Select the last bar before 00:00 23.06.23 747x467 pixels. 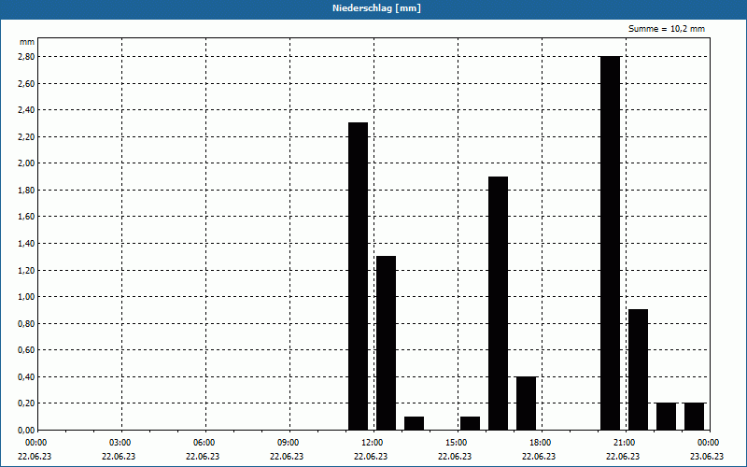coord(694,417)
